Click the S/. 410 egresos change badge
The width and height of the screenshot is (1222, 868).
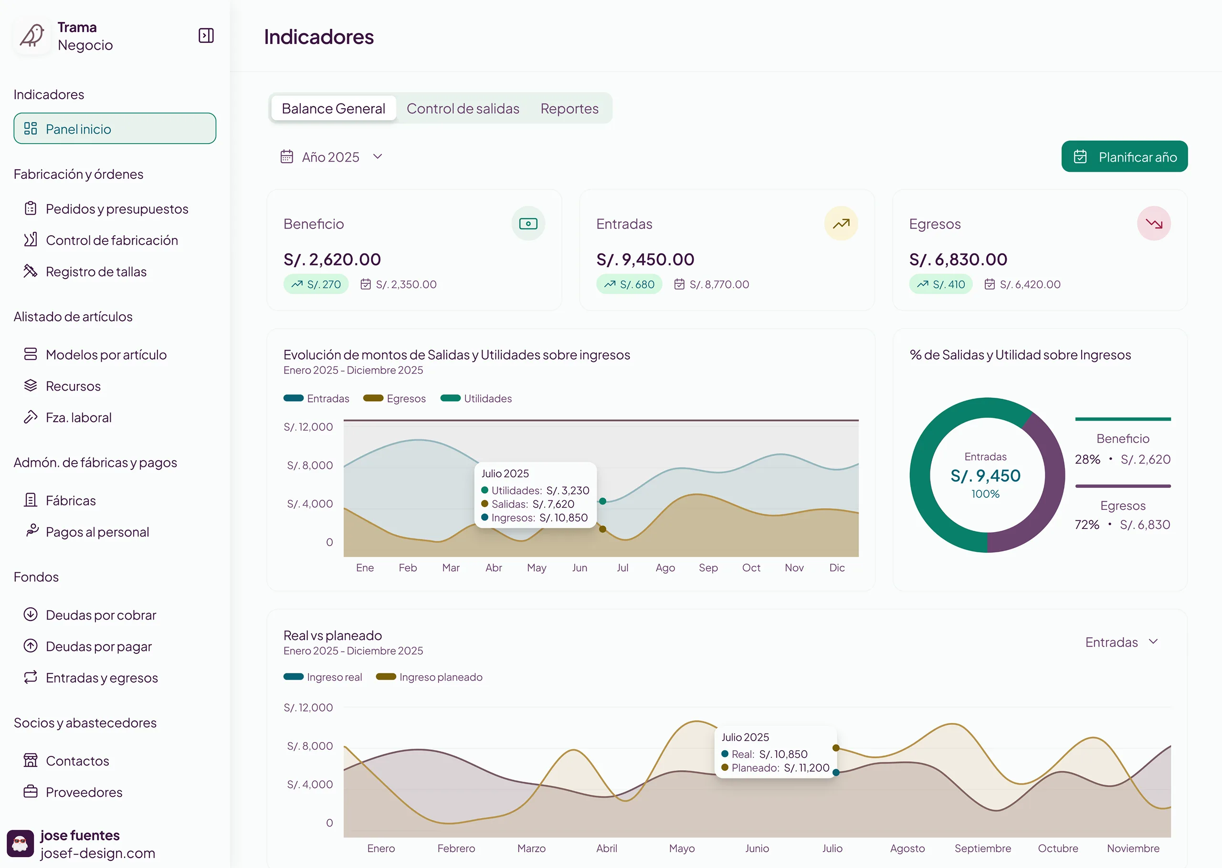coord(941,284)
